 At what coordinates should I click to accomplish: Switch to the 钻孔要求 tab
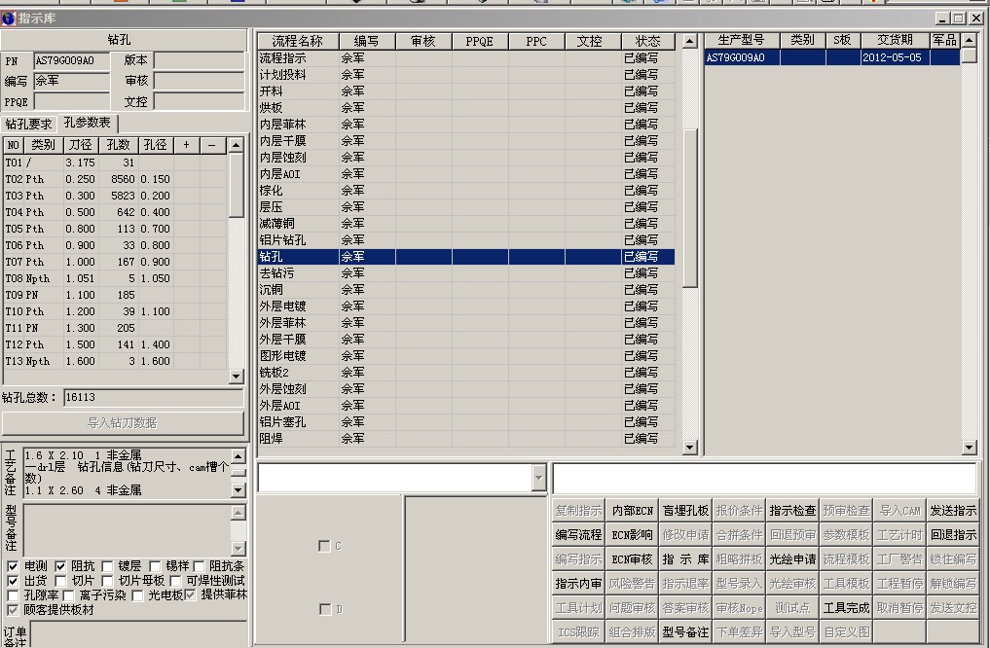(x=28, y=125)
